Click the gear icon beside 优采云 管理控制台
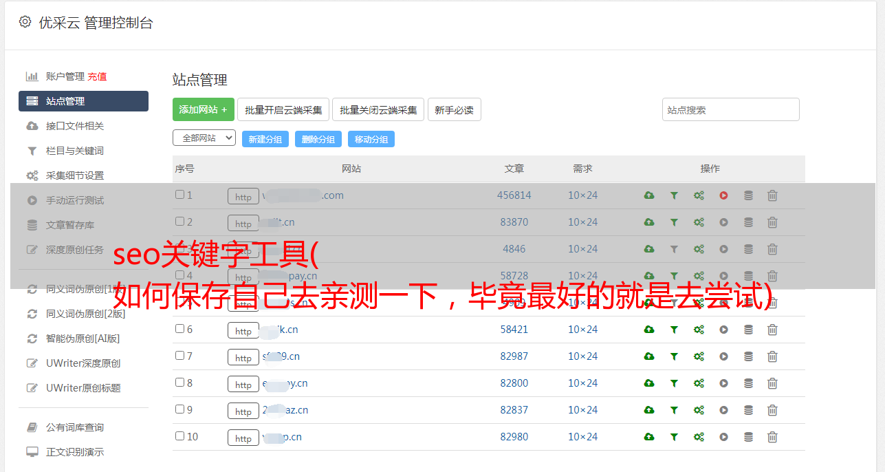Screen dimensions: 885x472 coord(25,22)
